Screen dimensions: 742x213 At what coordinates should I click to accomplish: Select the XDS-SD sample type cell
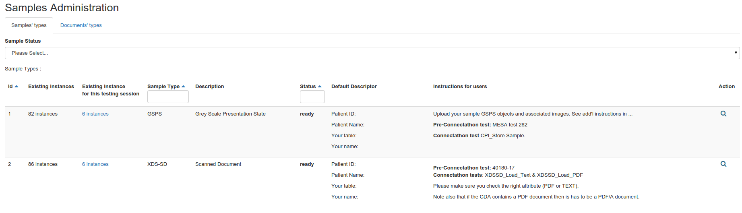tap(157, 164)
